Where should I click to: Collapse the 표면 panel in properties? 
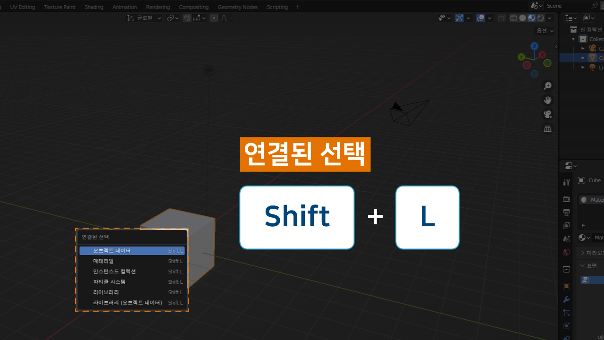coord(583,265)
